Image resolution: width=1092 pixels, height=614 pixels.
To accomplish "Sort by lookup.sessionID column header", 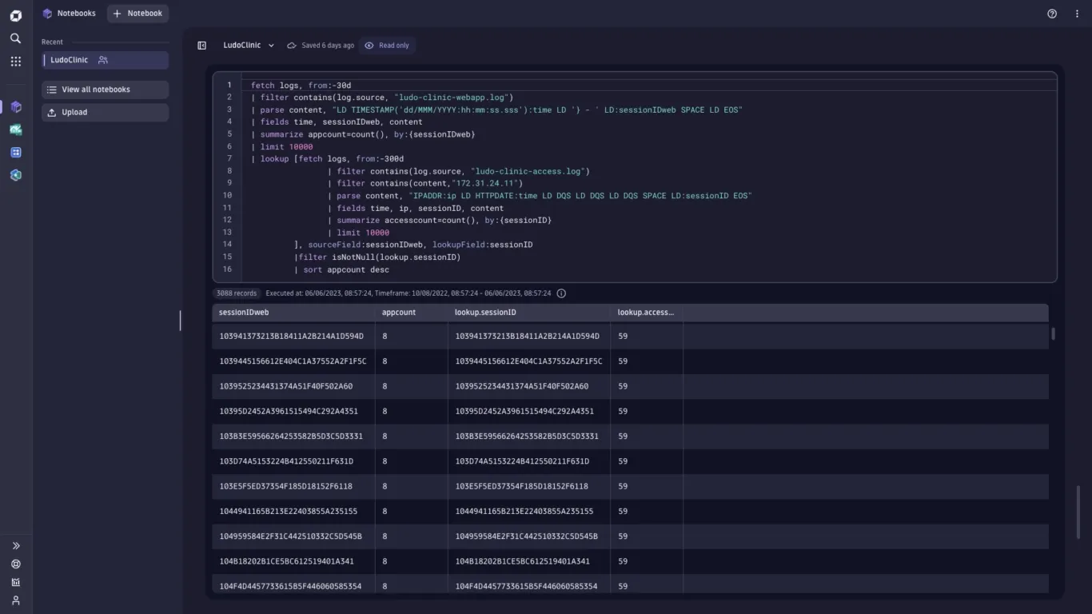I will [529, 313].
